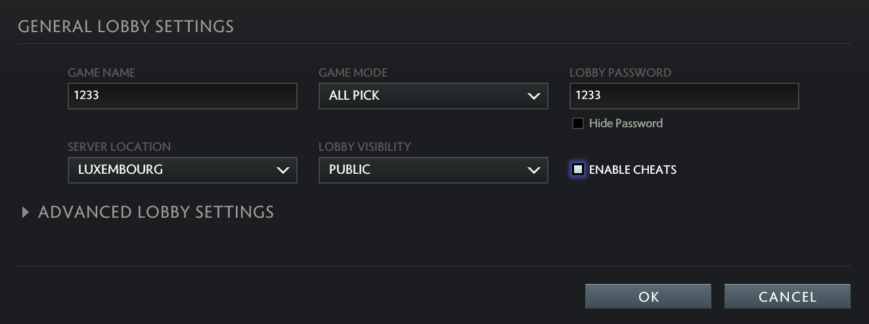
Task: Click the Game Name field label
Action: tap(101, 73)
